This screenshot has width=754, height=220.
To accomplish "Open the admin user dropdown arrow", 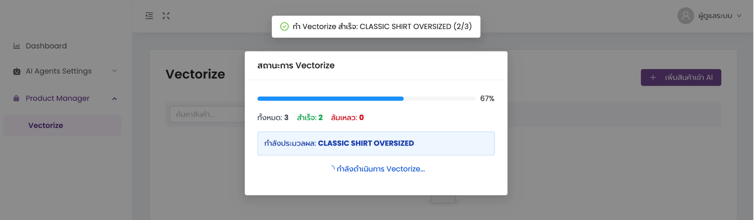I will click(739, 16).
